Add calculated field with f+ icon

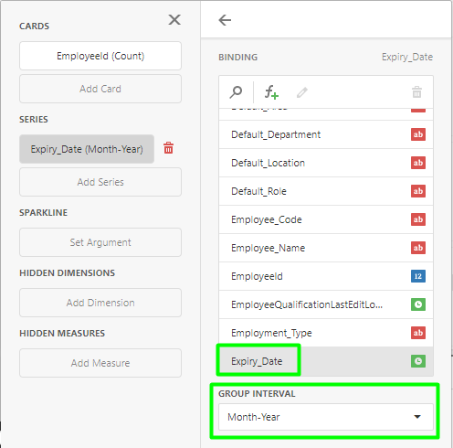click(271, 92)
